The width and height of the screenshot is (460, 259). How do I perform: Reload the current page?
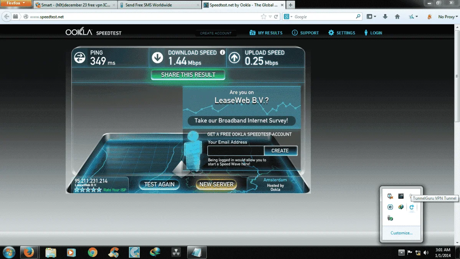click(276, 17)
